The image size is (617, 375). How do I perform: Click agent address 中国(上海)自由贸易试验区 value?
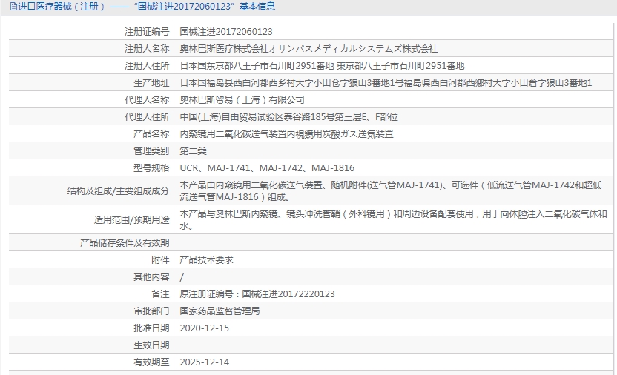coord(288,117)
